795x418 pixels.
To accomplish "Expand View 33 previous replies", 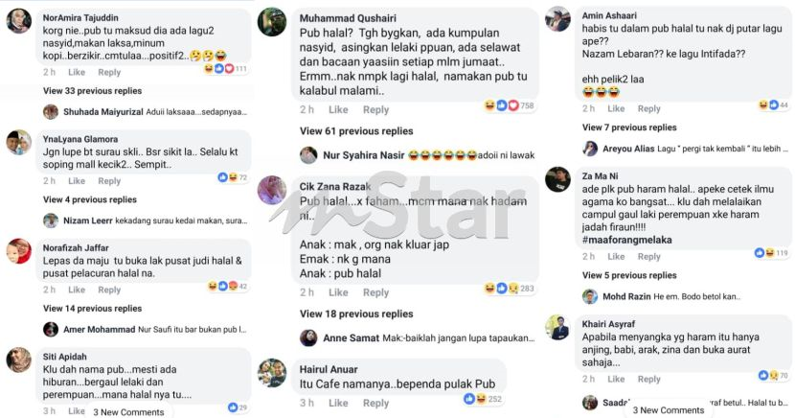I will (x=92, y=91).
